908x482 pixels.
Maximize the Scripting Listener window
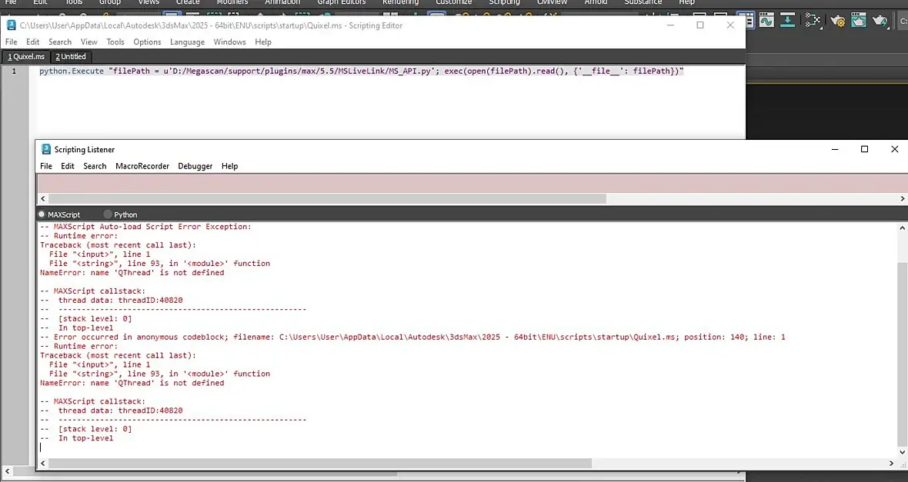click(x=865, y=149)
